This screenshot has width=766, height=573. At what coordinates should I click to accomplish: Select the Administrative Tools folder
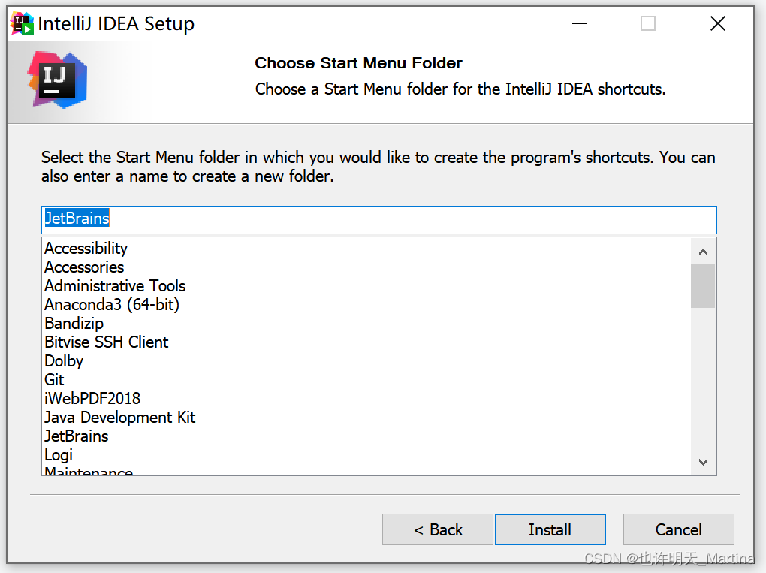click(114, 285)
